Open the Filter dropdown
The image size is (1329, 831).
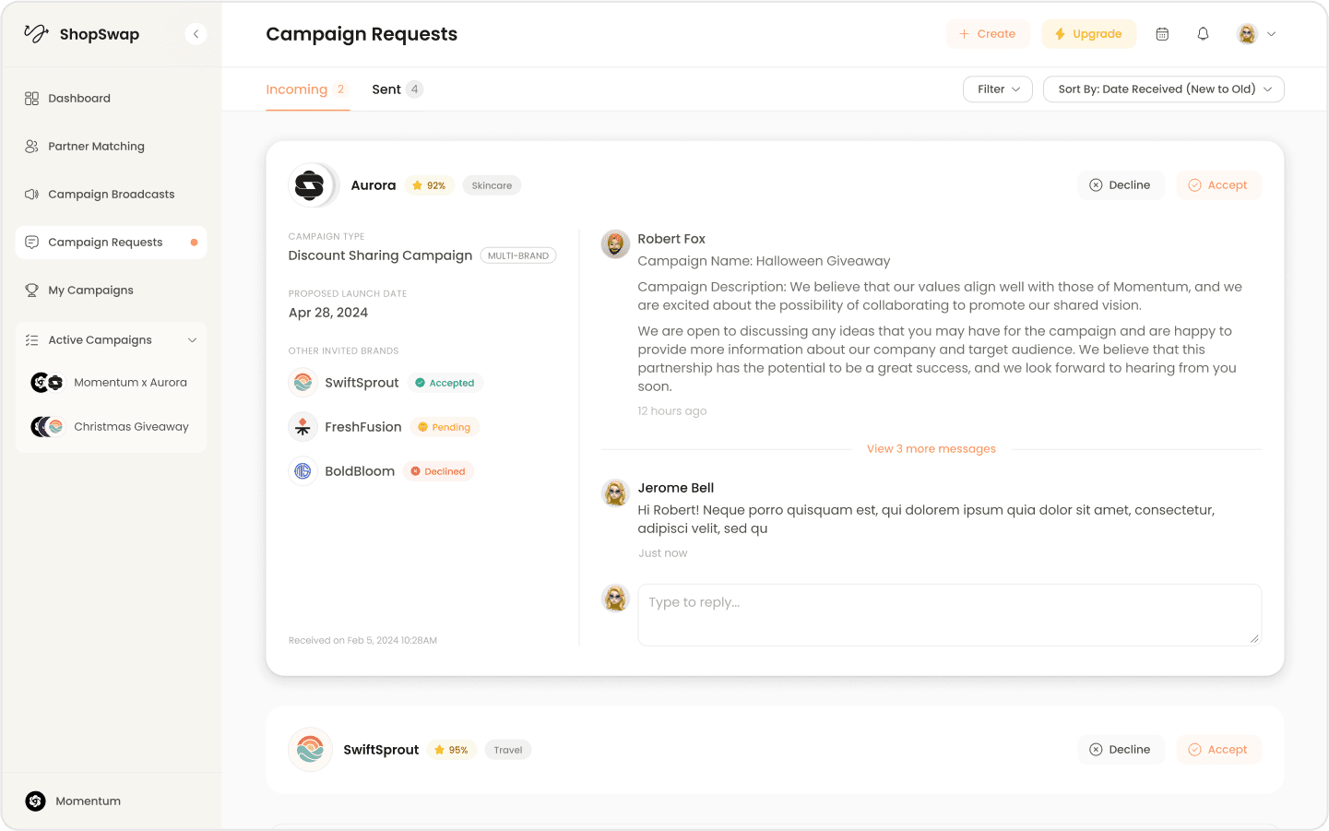pos(997,89)
